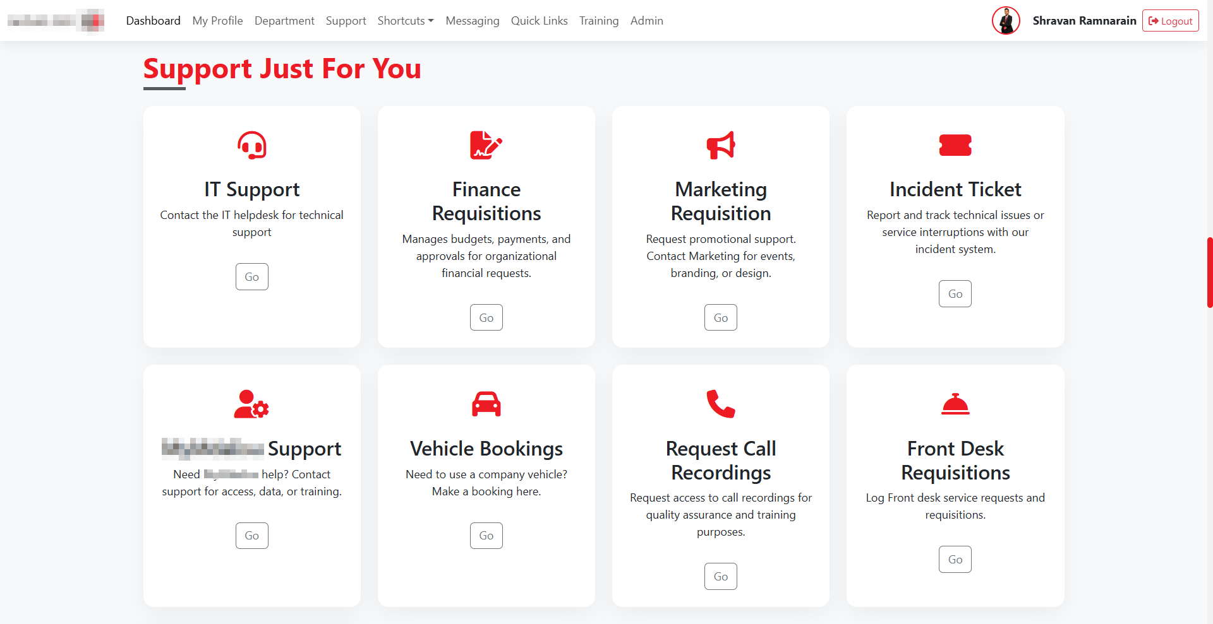Image resolution: width=1213 pixels, height=624 pixels.
Task: Open the Dashboard nav item
Action: [x=153, y=21]
